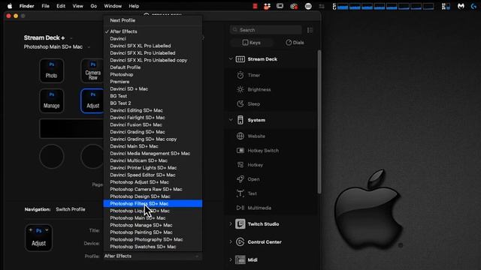The height and width of the screenshot is (270, 481).
Task: Select the Hotkey action icon
Action: pyautogui.click(x=240, y=165)
